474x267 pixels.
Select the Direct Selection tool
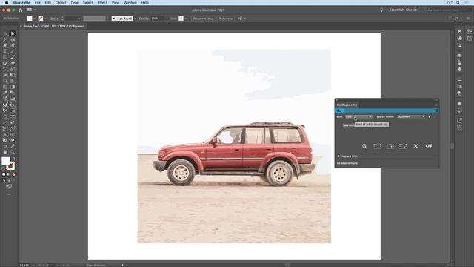coord(13,33)
